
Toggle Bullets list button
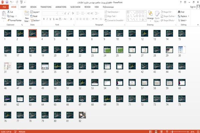78,13
